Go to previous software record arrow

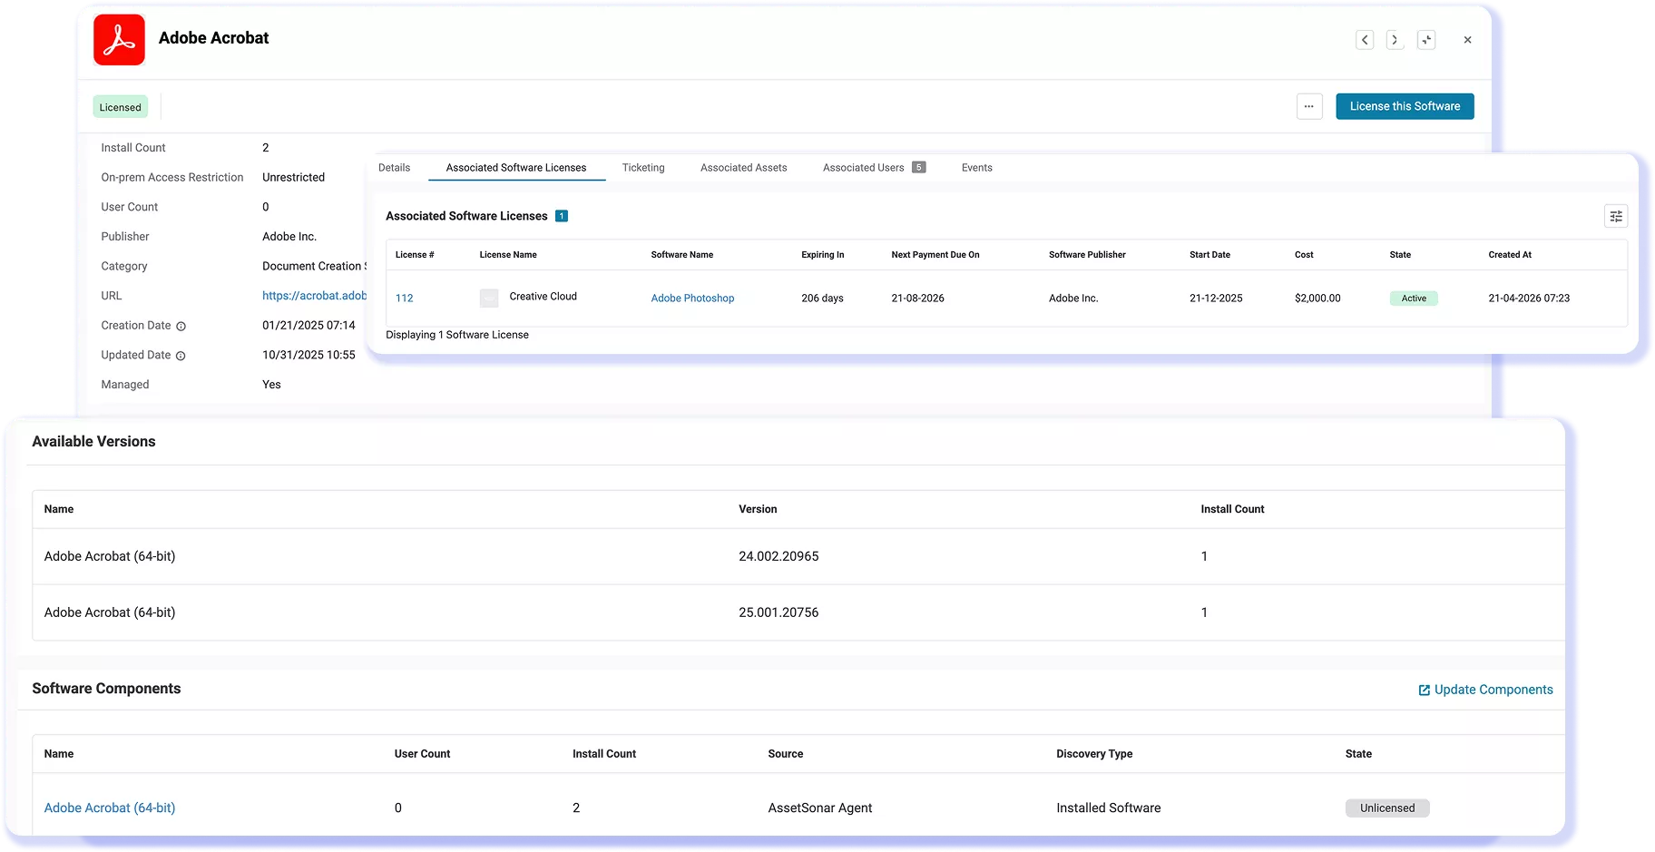pos(1365,40)
